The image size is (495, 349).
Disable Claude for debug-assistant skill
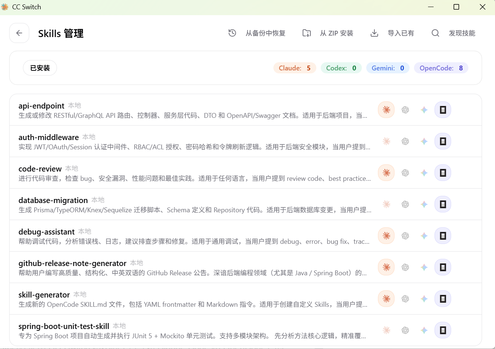[386, 236]
